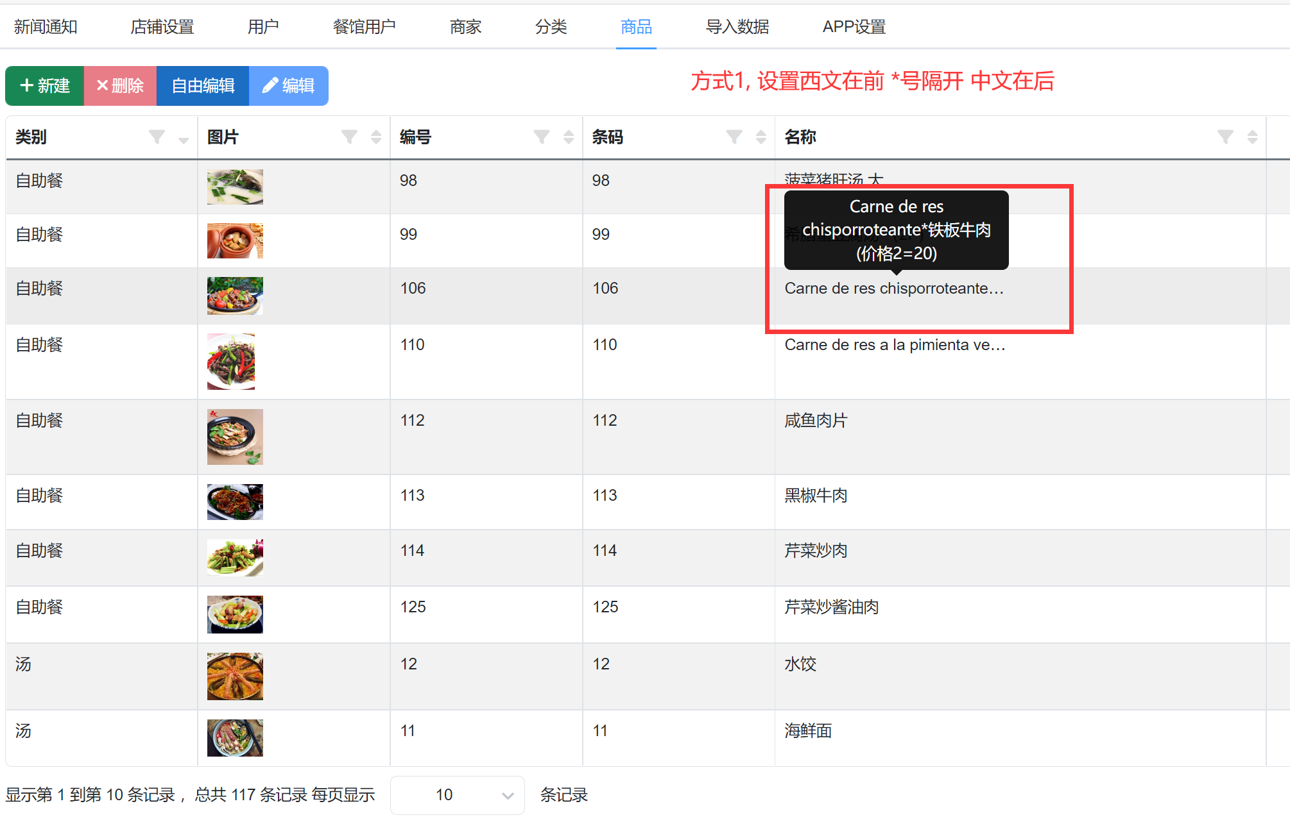Click the 编号 column filter icon
Viewport: 1290px width, 822px height.
coord(542,137)
